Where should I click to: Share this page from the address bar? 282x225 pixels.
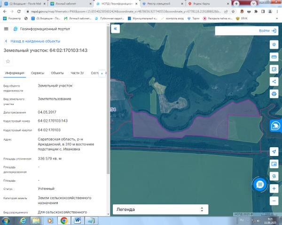(x=226, y=11)
